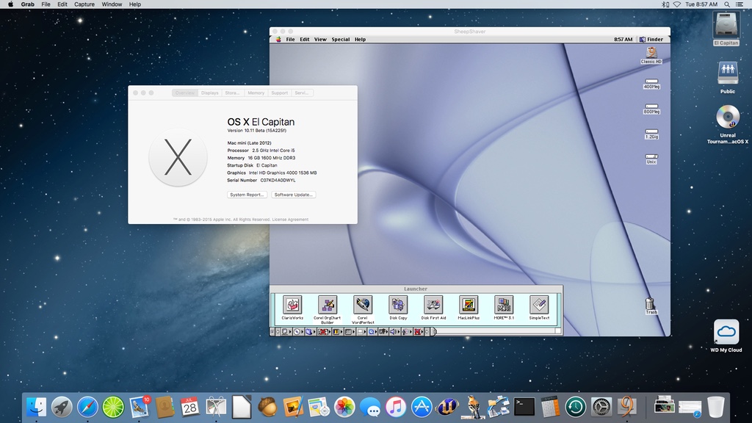This screenshot has height=423, width=752.
Task: Open the Window menu in Grab
Action: coord(112,4)
